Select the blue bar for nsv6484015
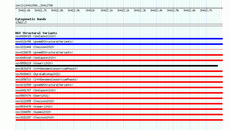Screen dimensions: 230x130 119,39
